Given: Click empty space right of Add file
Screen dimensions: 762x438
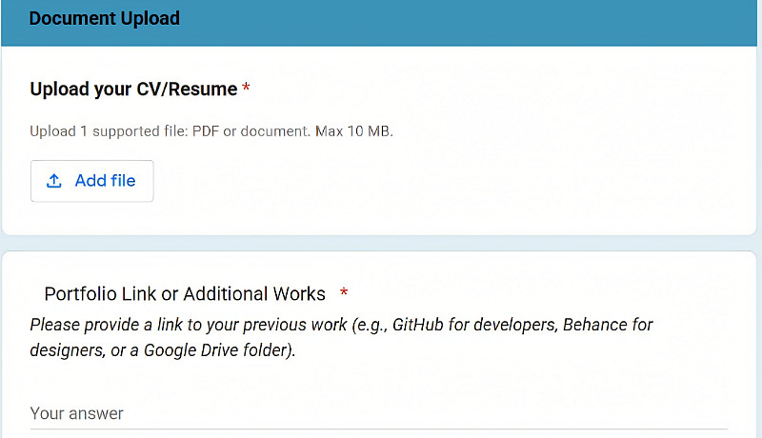Looking at the screenshot, I should [429, 181].
